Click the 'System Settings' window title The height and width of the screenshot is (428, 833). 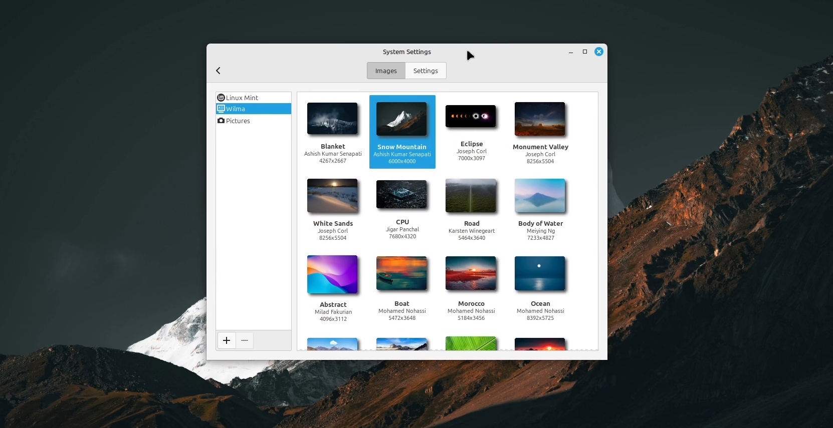[407, 52]
